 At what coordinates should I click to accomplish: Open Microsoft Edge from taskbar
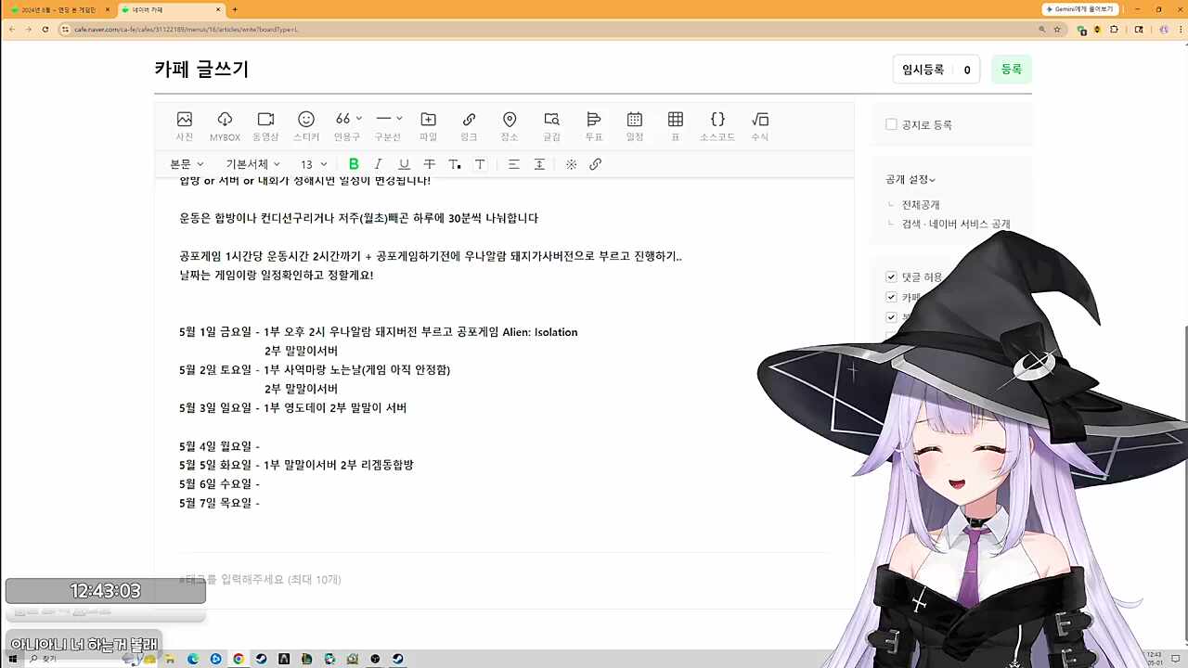click(193, 659)
